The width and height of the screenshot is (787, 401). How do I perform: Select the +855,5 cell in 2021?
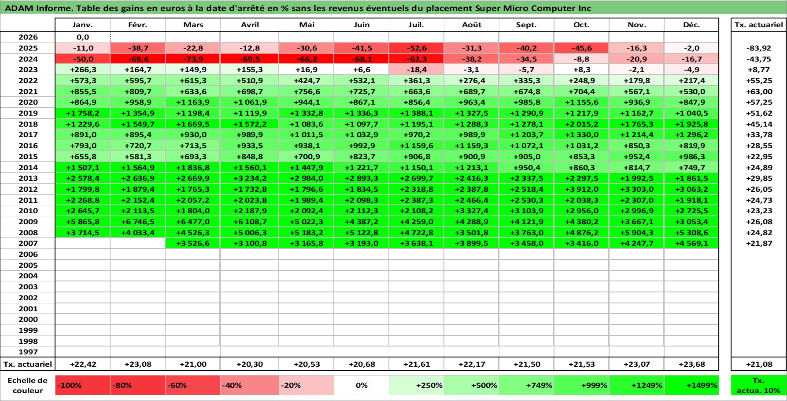(83, 91)
